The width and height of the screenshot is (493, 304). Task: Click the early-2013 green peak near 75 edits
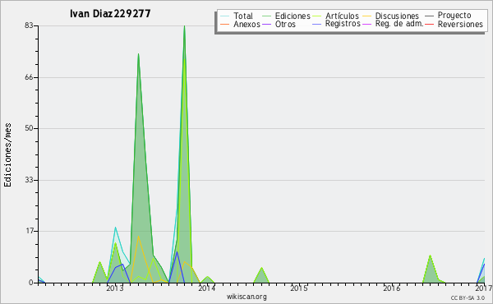point(138,54)
